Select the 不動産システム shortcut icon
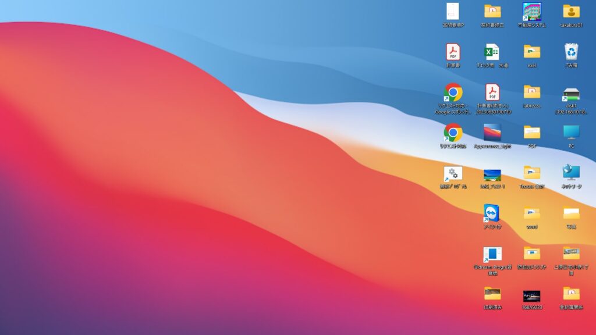This screenshot has width=596, height=335. (531, 11)
